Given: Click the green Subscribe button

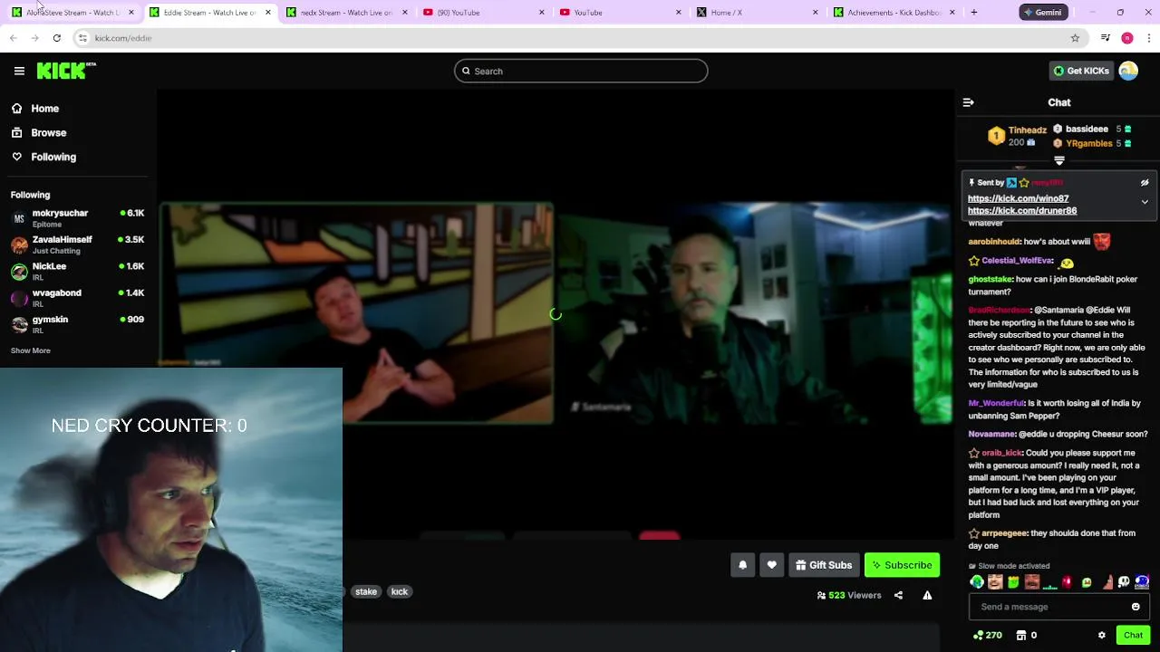Looking at the screenshot, I should tap(902, 565).
